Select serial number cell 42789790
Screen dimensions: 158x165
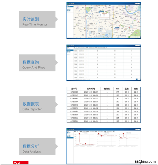(x=74, y=121)
